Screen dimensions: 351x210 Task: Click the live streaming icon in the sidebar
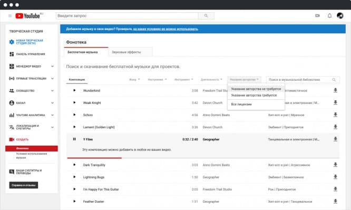pyautogui.click(x=12, y=79)
